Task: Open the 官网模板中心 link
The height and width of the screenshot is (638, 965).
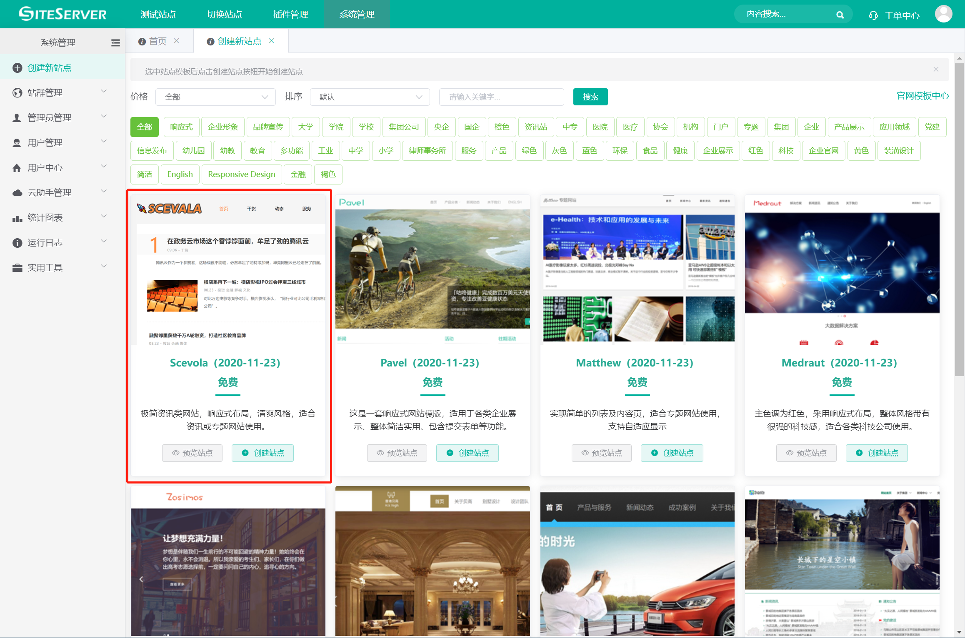Action: pos(922,96)
